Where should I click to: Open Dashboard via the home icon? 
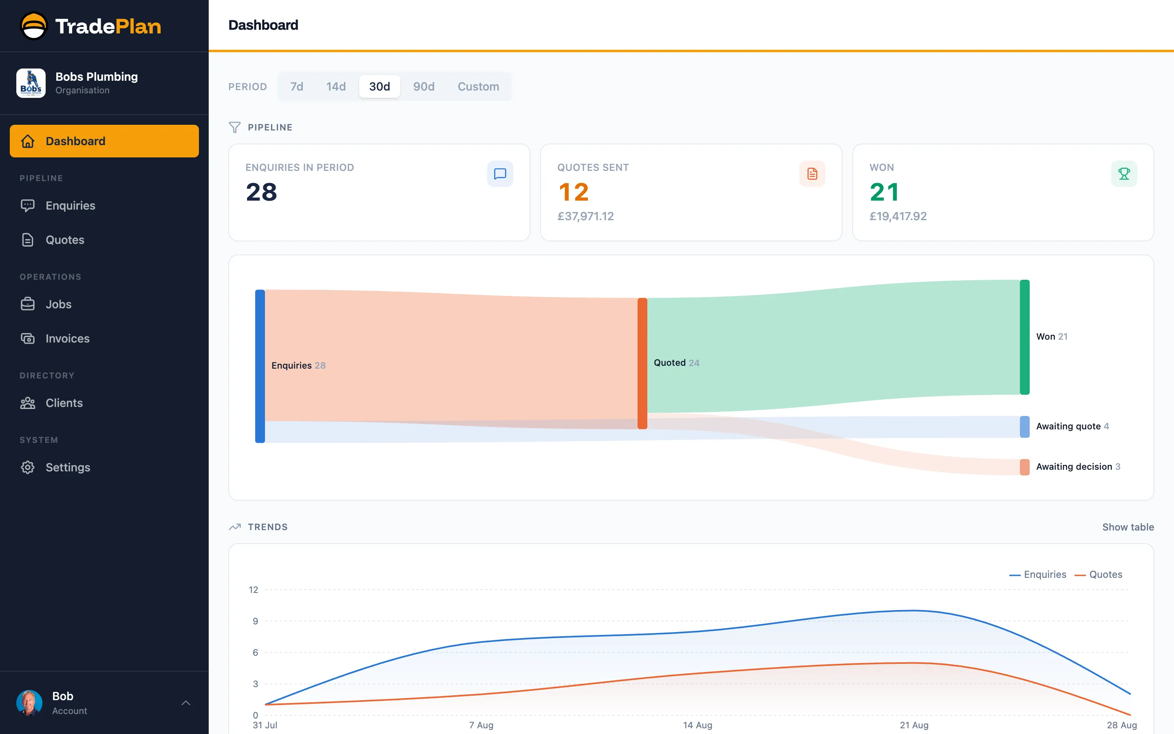tap(28, 141)
